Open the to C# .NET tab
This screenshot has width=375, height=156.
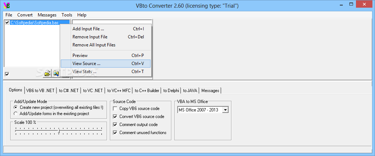pyautogui.click(x=68, y=91)
